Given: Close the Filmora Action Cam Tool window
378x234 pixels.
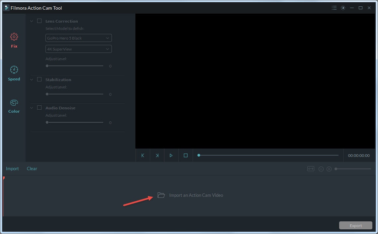Looking at the screenshot, I should coord(369,8).
